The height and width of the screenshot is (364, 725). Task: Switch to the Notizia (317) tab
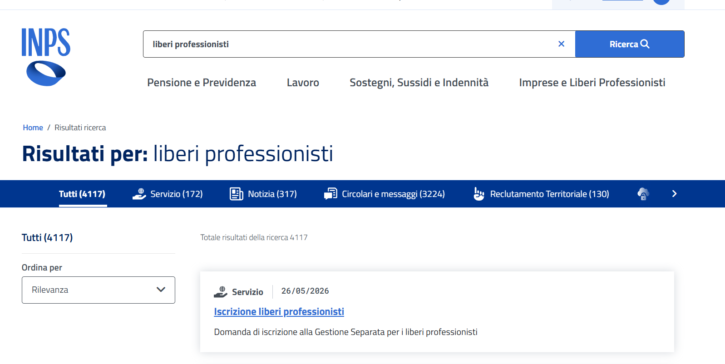point(263,194)
